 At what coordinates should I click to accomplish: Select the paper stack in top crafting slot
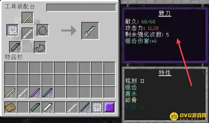click(x=12, y=30)
